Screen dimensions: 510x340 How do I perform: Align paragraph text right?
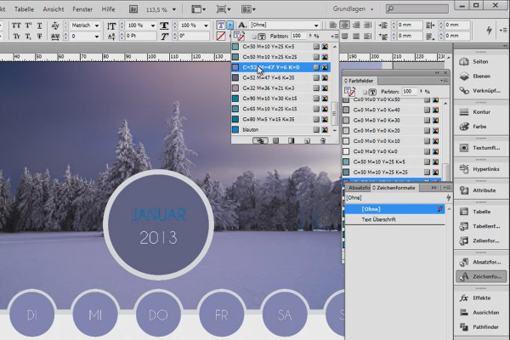point(356,25)
